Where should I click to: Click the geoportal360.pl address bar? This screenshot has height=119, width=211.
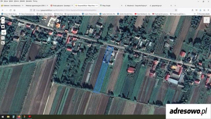tap(104, 10)
